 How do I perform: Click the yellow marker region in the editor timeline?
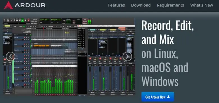pyautogui.click(x=67, y=33)
